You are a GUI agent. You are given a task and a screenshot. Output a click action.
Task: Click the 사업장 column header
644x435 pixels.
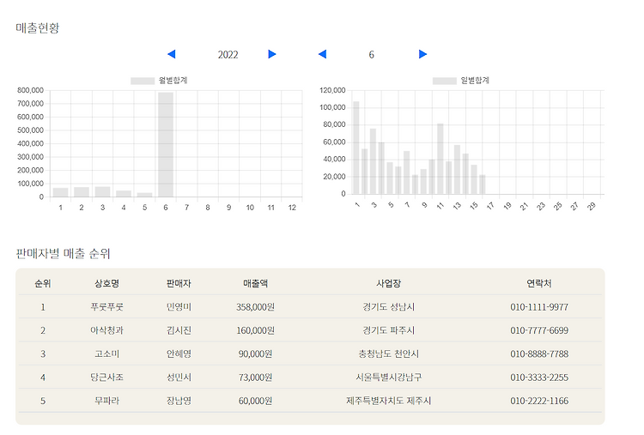click(x=388, y=283)
